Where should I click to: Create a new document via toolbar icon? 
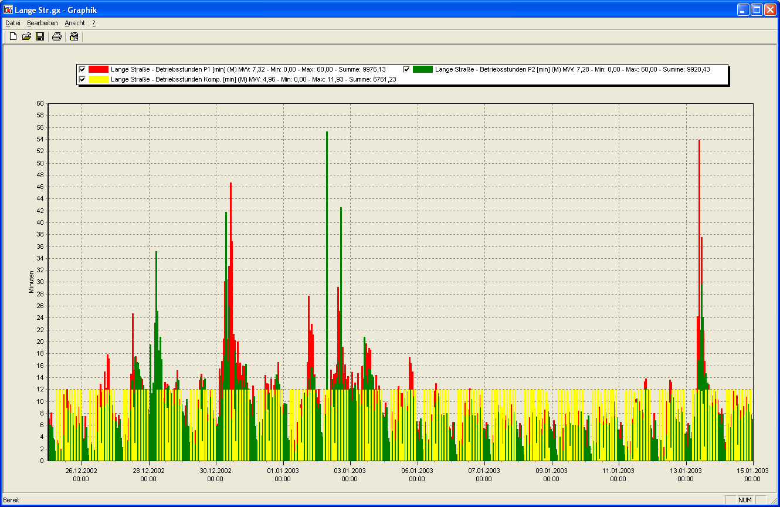tap(13, 37)
